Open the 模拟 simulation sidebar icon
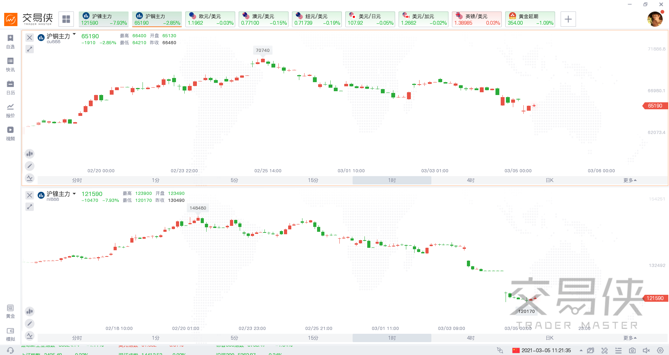669x355 pixels. (x=10, y=334)
